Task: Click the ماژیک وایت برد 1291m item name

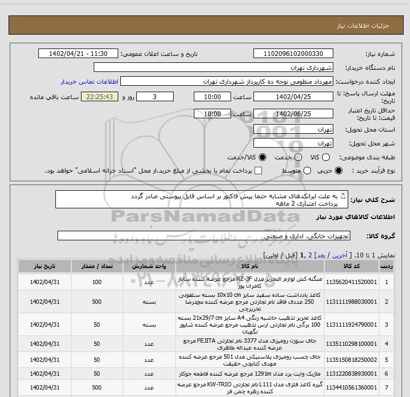Action: pyautogui.click(x=250, y=374)
